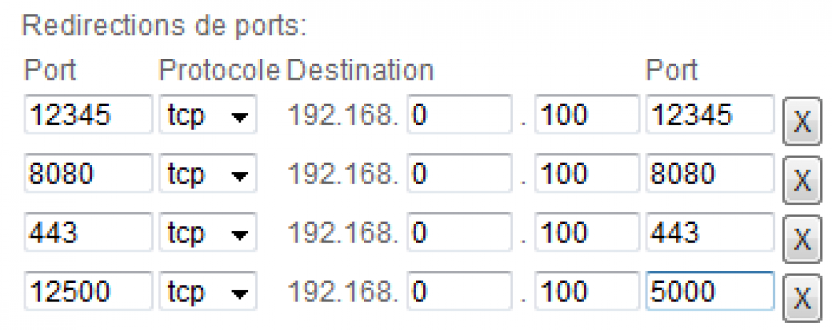Screen dimensions: 832x330
Task: Click destination port field with 12345
Action: pyautogui.click(x=709, y=115)
